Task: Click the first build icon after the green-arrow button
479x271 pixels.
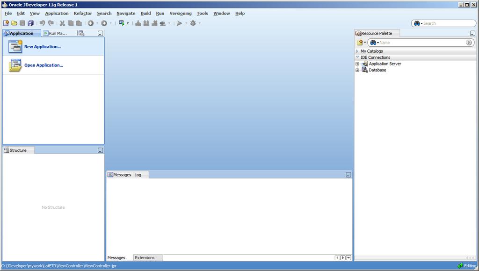Action: (138, 23)
